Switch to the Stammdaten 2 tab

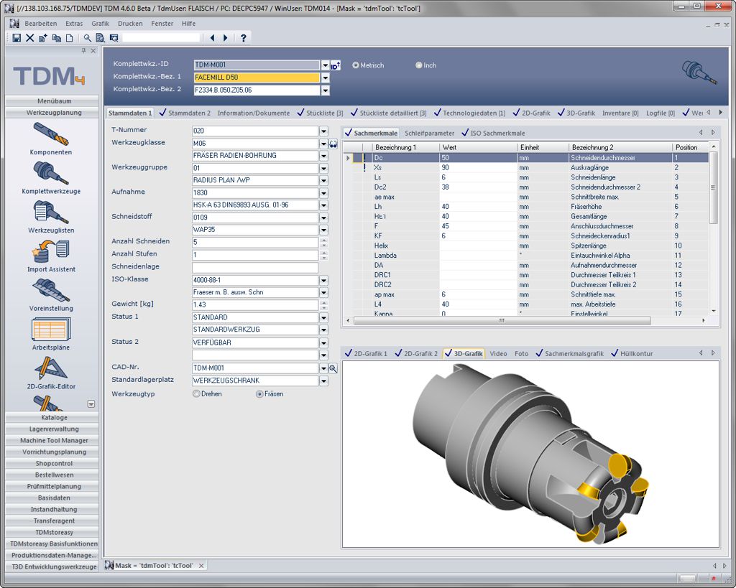tap(185, 113)
